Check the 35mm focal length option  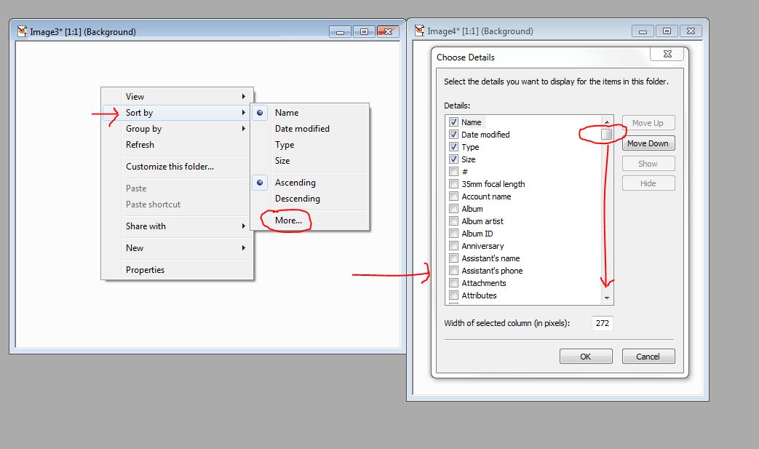click(x=453, y=184)
